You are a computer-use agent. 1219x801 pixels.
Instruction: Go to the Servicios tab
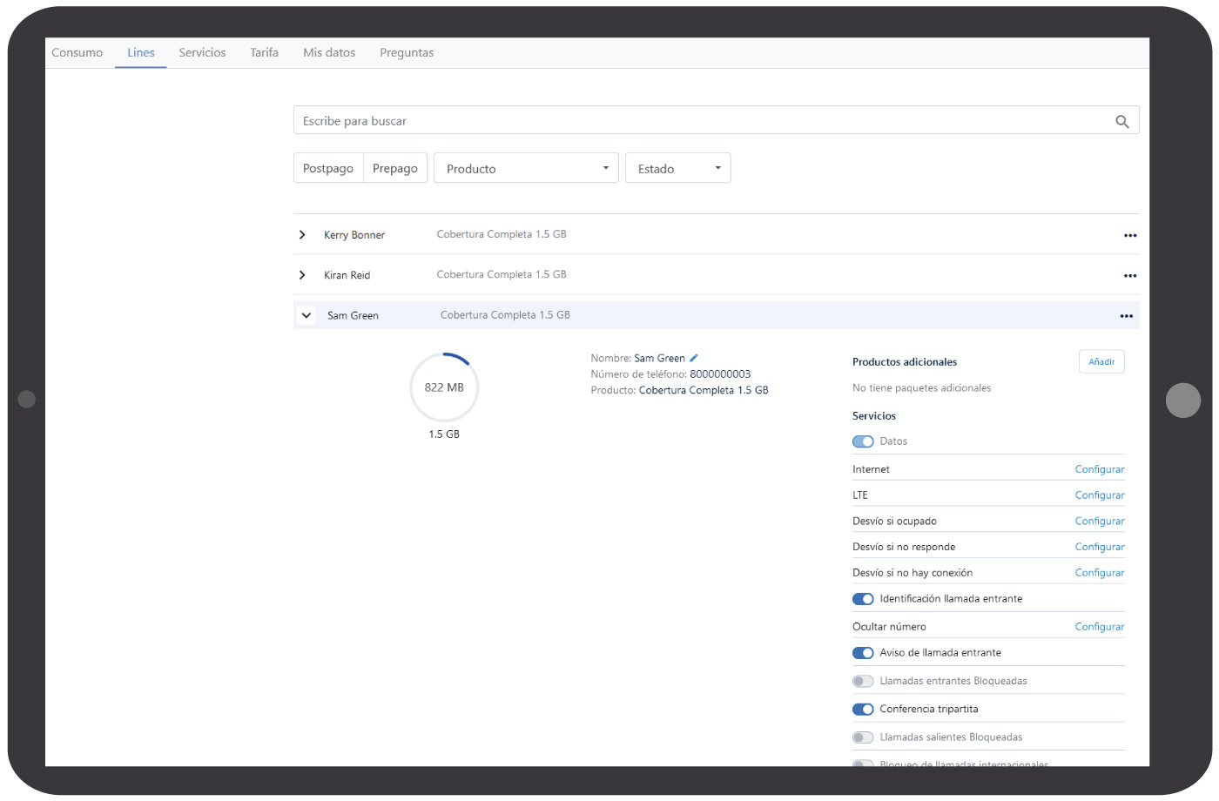[x=202, y=53]
